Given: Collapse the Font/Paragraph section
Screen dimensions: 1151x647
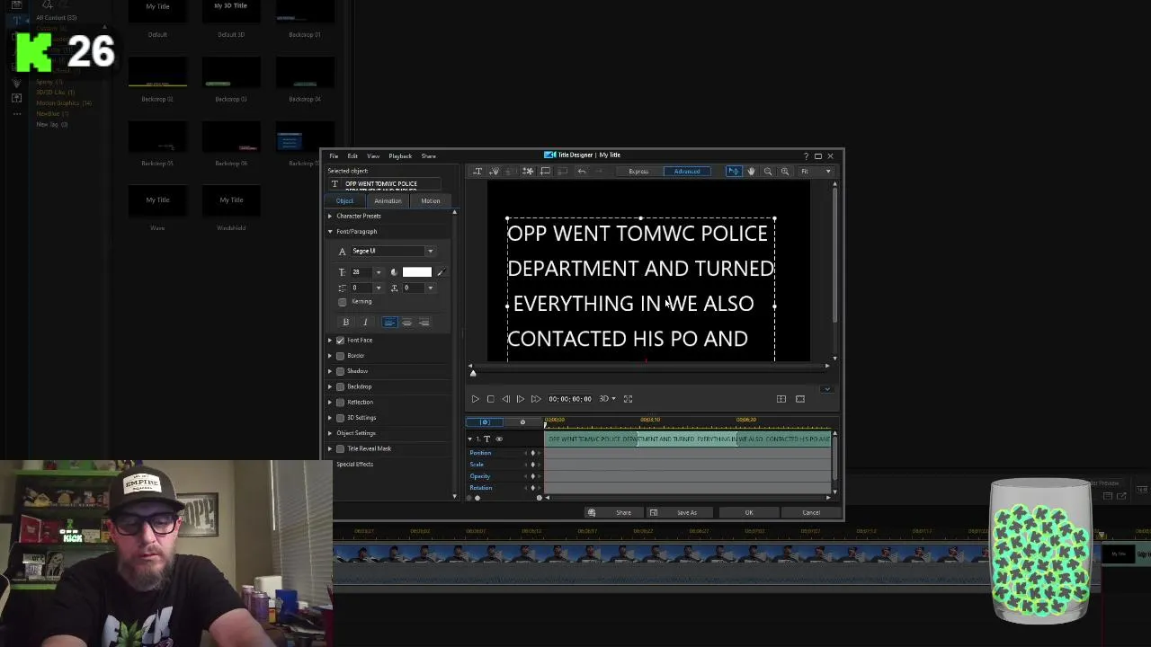Looking at the screenshot, I should coord(330,232).
